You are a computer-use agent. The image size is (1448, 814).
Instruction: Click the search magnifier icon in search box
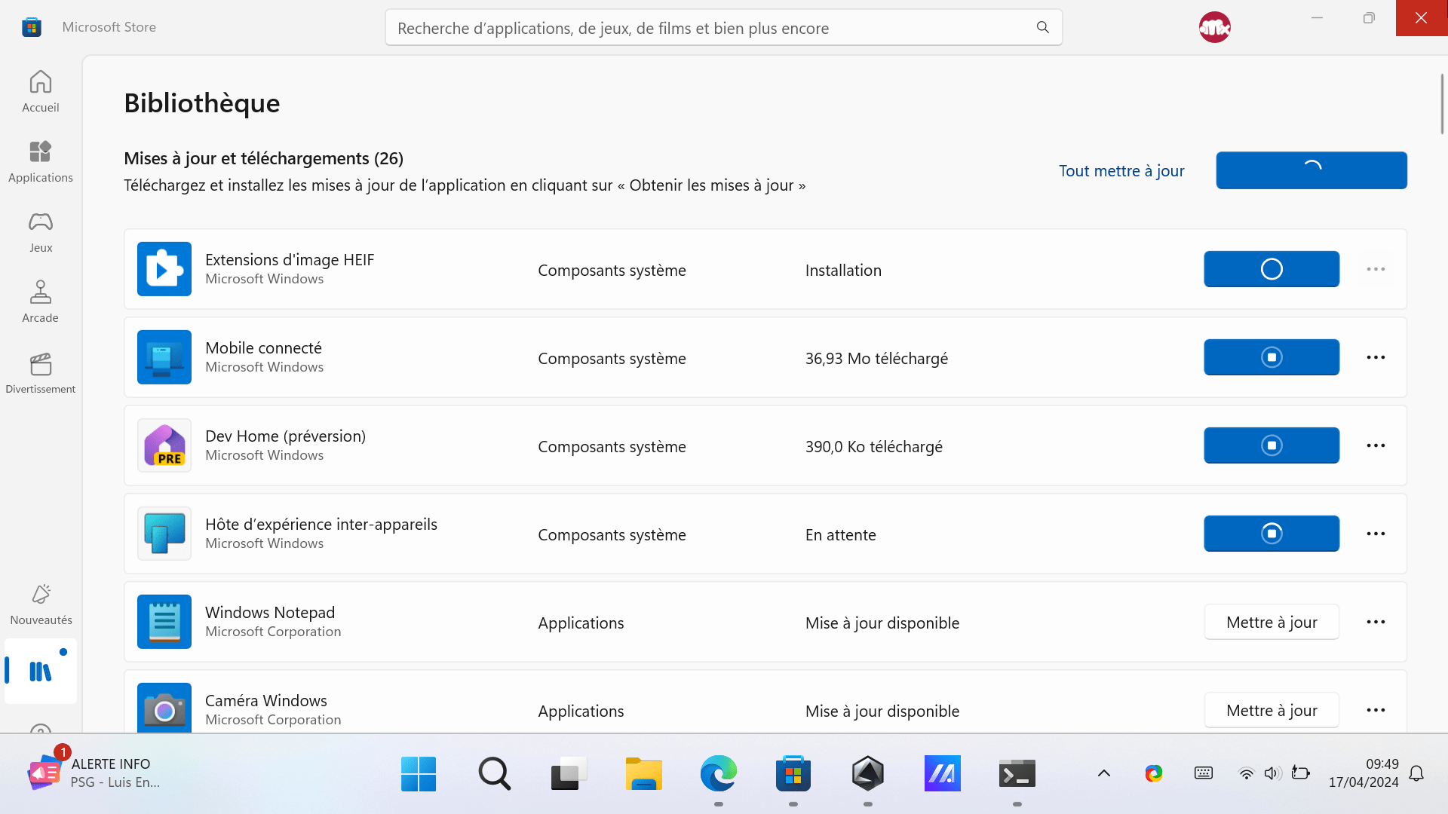tap(1043, 28)
